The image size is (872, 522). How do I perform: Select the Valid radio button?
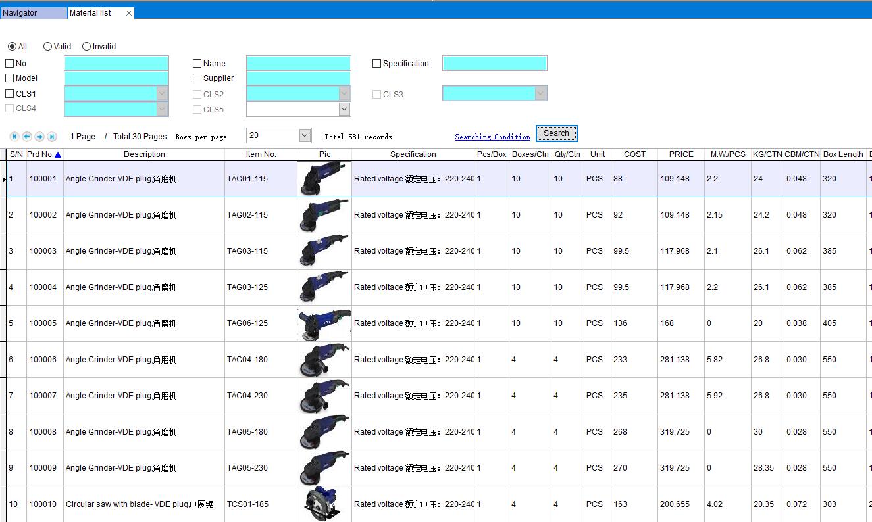pyautogui.click(x=48, y=47)
